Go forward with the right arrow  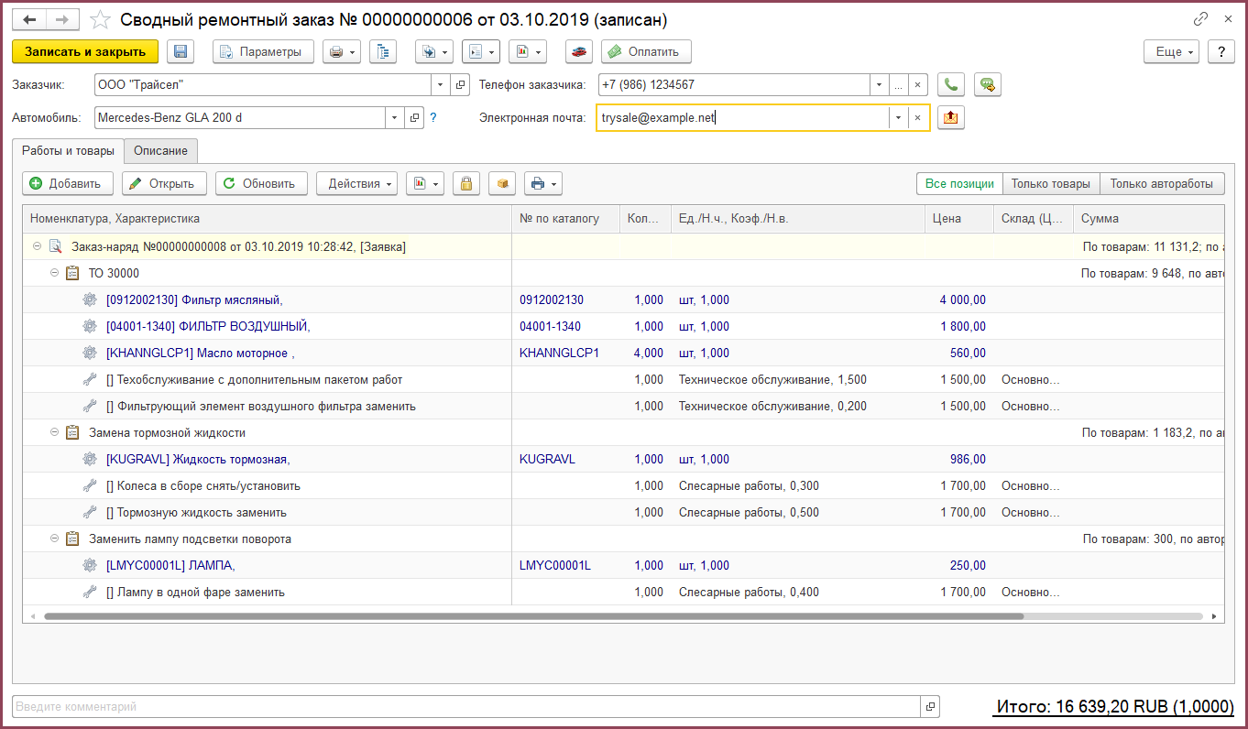(62, 19)
